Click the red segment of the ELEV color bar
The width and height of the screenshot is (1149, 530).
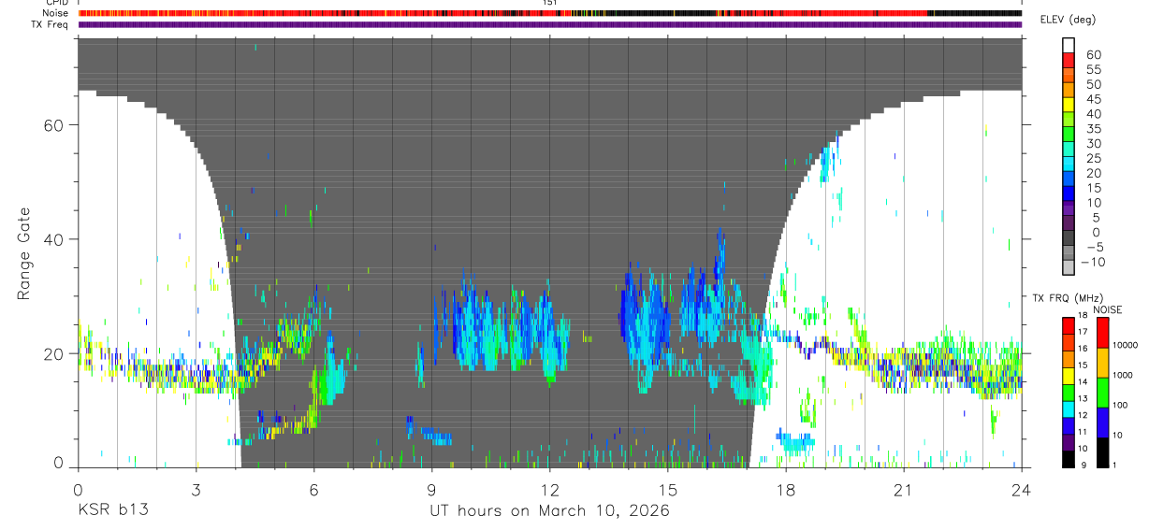[x=1068, y=60]
